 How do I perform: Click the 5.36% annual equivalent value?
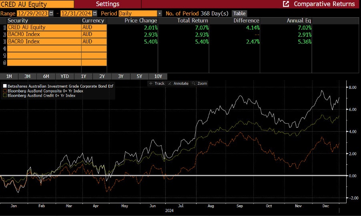[x=305, y=42]
